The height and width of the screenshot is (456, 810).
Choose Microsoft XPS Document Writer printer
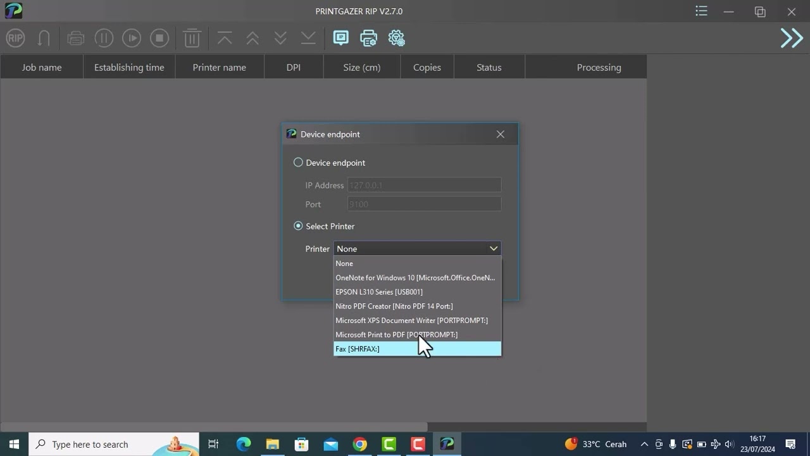point(418,320)
